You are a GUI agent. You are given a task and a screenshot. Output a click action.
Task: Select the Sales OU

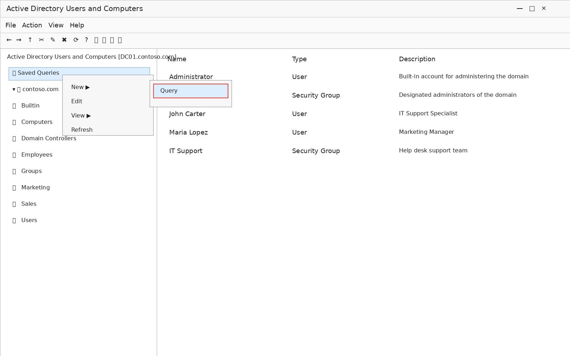(x=29, y=204)
